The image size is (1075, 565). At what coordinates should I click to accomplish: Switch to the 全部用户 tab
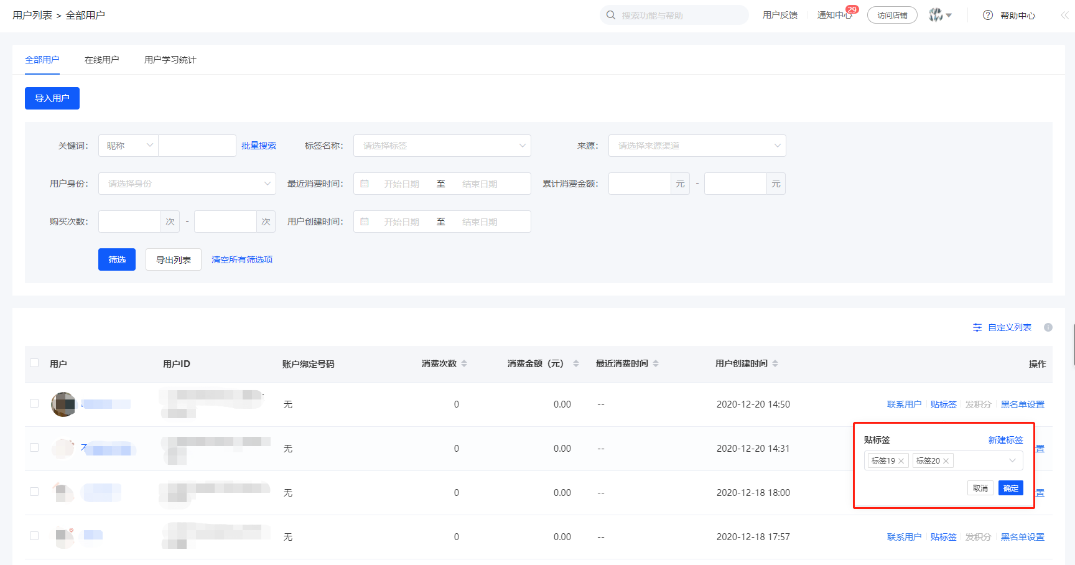(42, 60)
